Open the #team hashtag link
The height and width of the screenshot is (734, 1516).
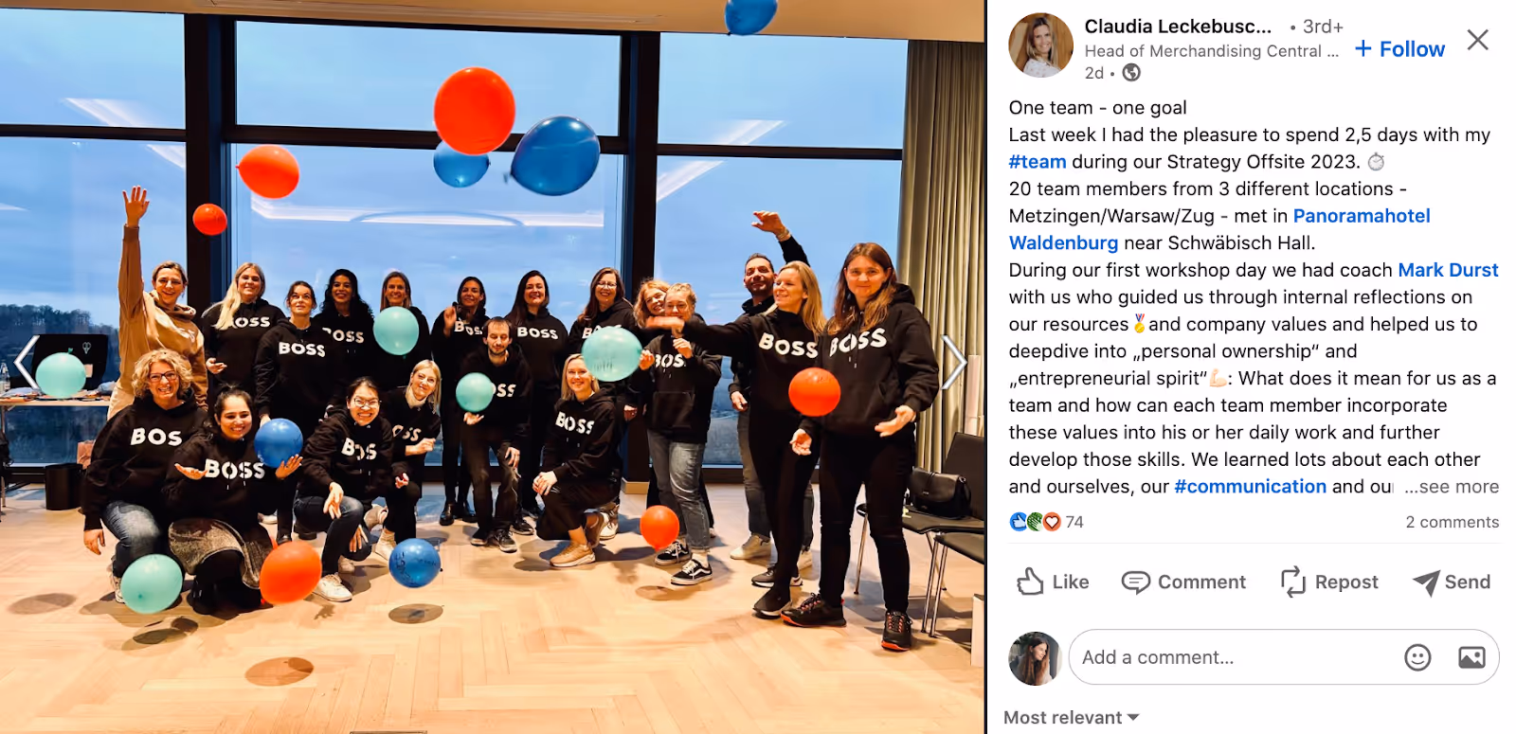(1038, 162)
